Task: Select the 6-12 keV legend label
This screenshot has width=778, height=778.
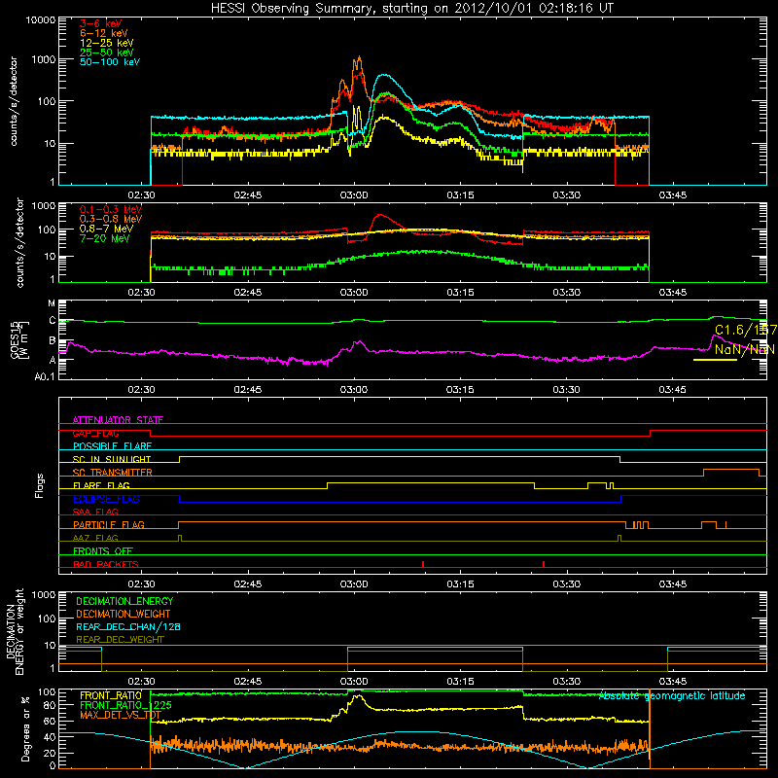Action: click(104, 33)
